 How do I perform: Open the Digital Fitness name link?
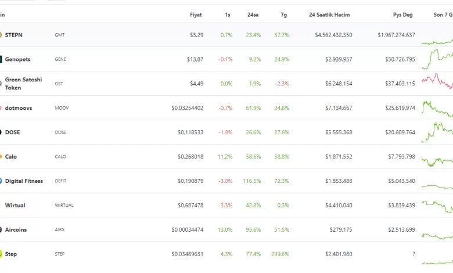coord(24,181)
